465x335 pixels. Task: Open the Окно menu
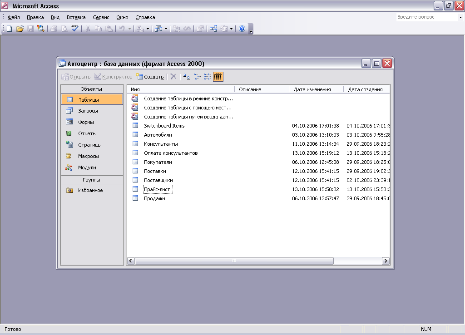pos(122,17)
